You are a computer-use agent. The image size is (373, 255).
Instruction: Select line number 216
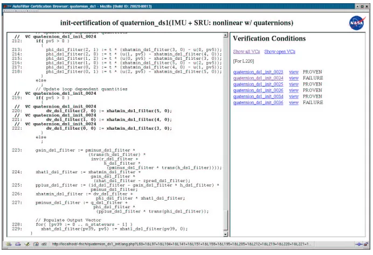point(17,63)
